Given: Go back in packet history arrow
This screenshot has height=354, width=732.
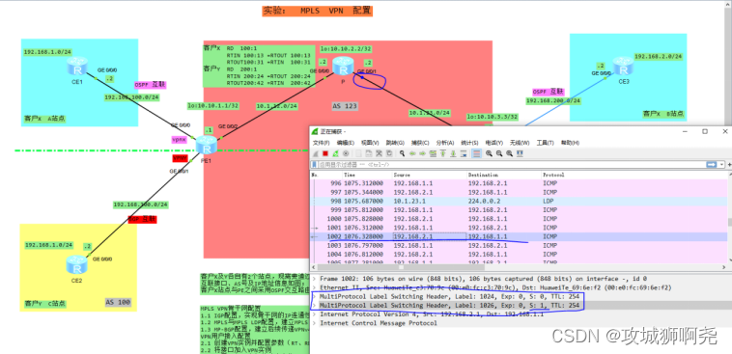Looking at the screenshot, I should pyautogui.click(x=412, y=153).
